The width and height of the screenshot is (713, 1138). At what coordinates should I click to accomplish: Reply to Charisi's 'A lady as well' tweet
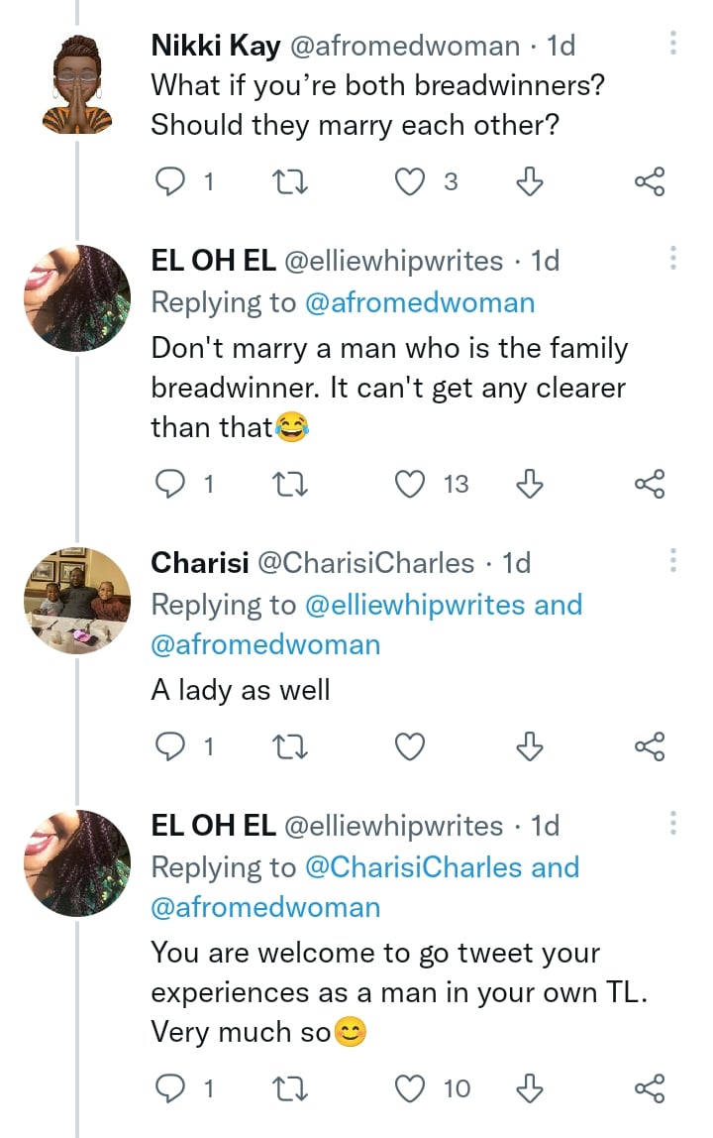point(172,746)
